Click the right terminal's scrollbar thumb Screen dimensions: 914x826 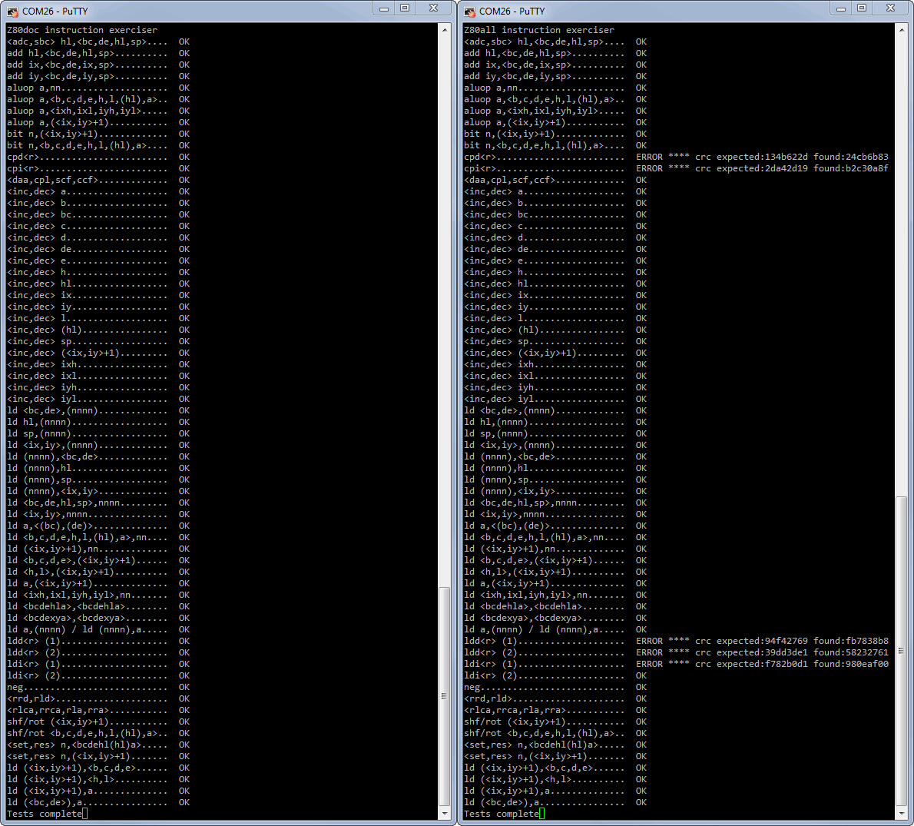901,651
